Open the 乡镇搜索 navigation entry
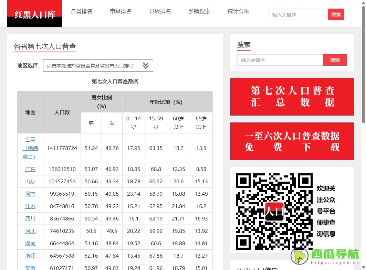 (x=199, y=11)
